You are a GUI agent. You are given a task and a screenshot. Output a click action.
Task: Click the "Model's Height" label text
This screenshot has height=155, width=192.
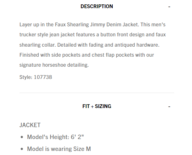(x=46, y=137)
